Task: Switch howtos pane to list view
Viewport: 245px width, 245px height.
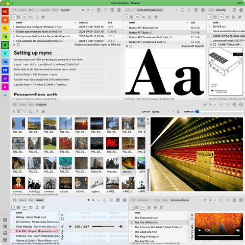Action: [x=14, y=17]
